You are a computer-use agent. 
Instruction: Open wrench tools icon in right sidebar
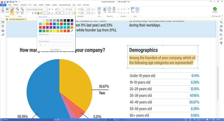pos(221,22)
